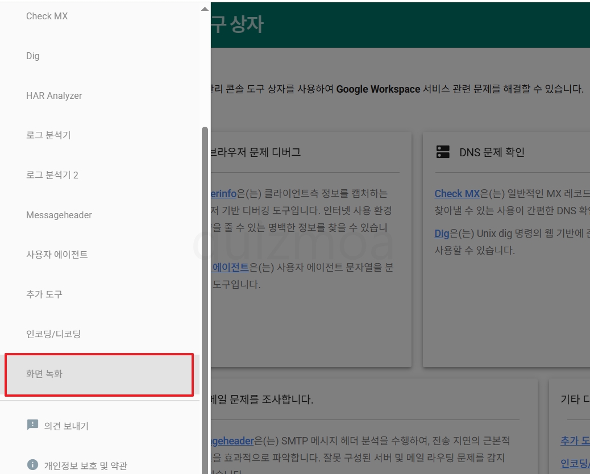Viewport: 590px width, 474px height.
Task: Click the highlighted 화면 녹화 item
Action: [x=99, y=374]
